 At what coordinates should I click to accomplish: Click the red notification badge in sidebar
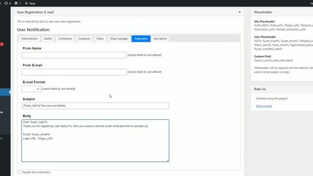(x=2, y=44)
